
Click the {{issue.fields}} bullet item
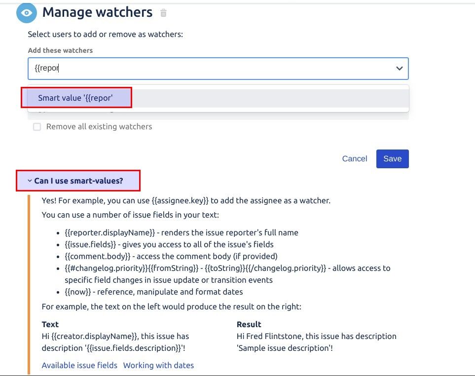(169, 245)
